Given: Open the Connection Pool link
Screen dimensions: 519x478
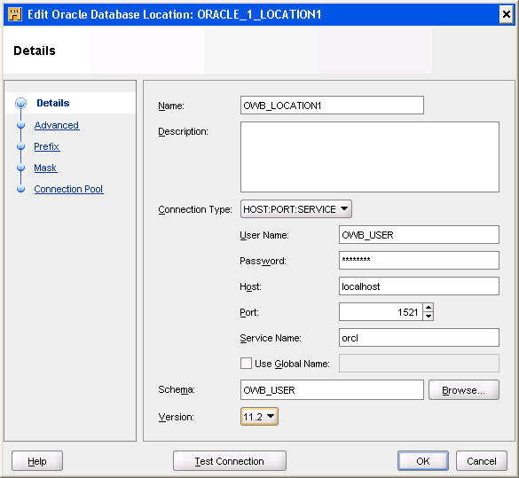Looking at the screenshot, I should pyautogui.click(x=68, y=189).
